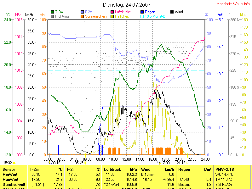
Task: Click the yellow Helligkeit legend swatch
Action: click(x=112, y=16)
